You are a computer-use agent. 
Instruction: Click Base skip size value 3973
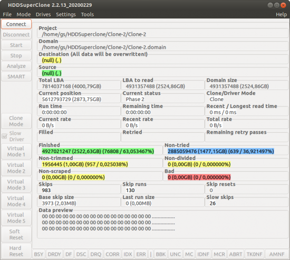click(x=59, y=203)
